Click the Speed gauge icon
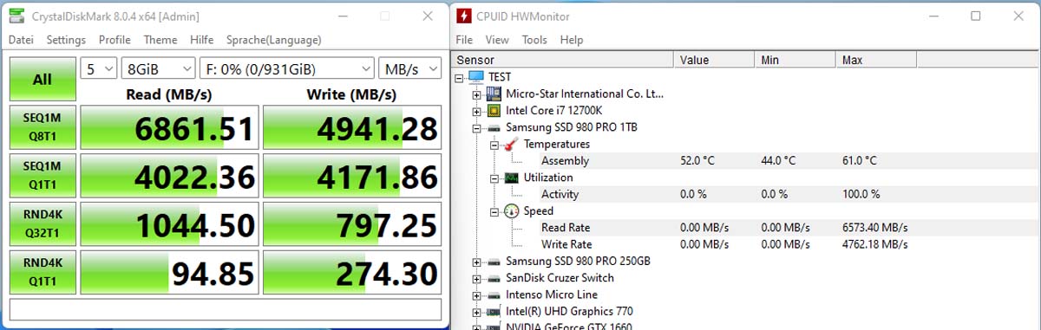The width and height of the screenshot is (1041, 330). 510,210
